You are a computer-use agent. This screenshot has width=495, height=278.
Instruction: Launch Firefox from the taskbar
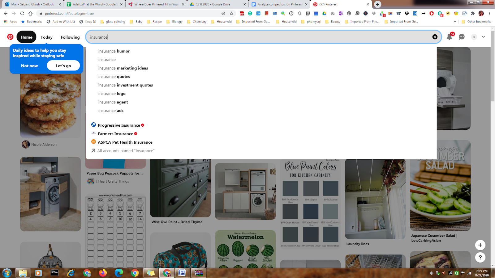coord(103,273)
